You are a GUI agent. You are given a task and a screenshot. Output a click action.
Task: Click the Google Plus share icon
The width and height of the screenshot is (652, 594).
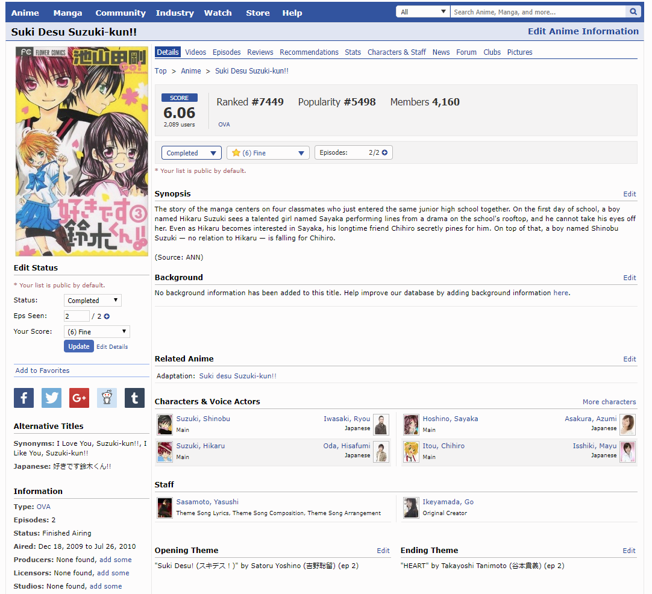tap(79, 398)
